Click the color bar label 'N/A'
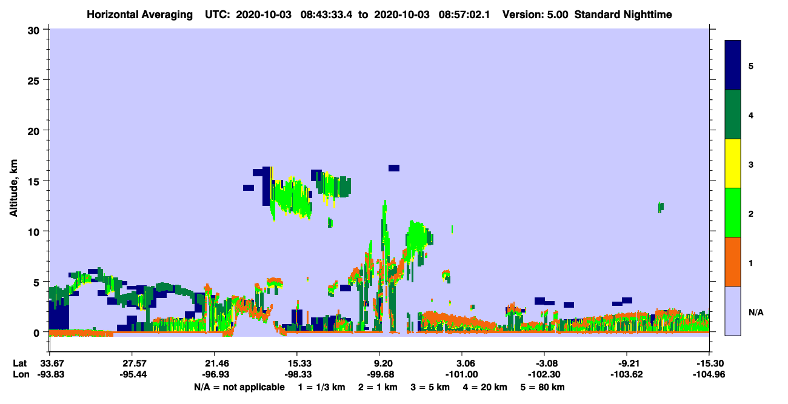This screenshot has width=788, height=404. tap(755, 313)
